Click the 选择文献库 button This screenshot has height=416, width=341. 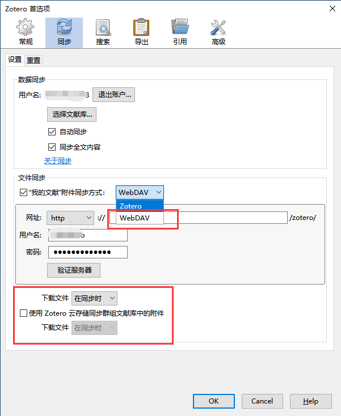pyautogui.click(x=71, y=114)
